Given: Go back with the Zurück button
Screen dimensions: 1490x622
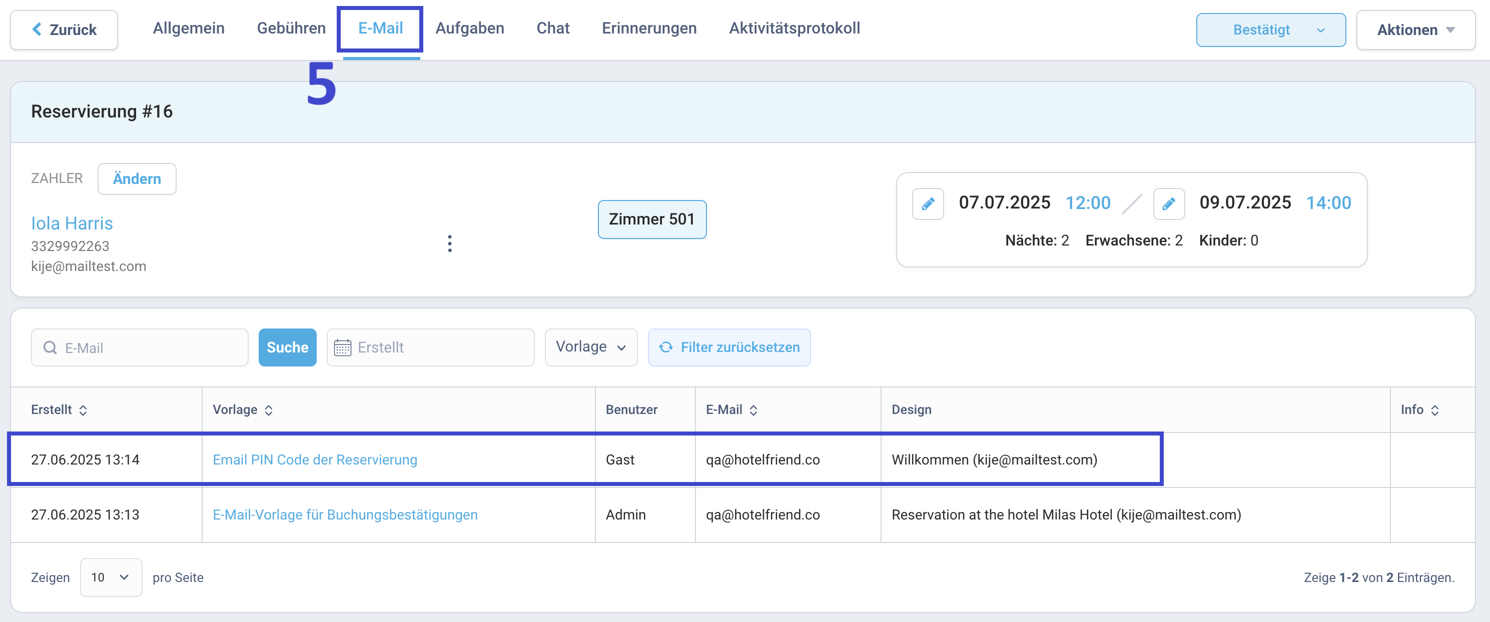Looking at the screenshot, I should click(64, 29).
